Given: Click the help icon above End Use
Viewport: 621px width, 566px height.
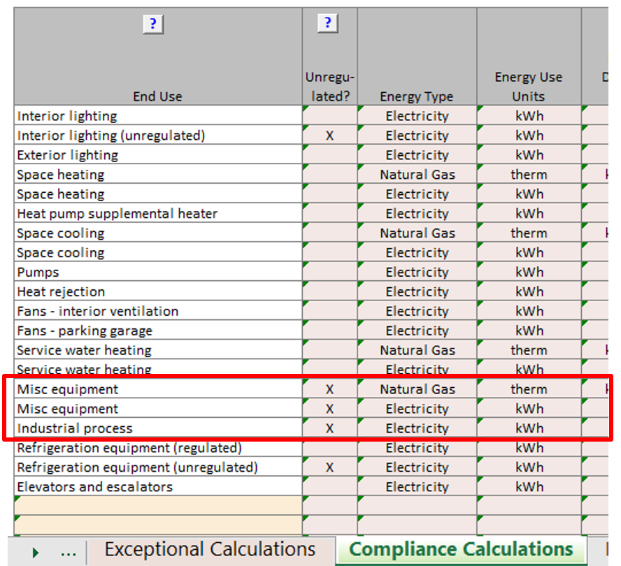Looking at the screenshot, I should [x=153, y=24].
